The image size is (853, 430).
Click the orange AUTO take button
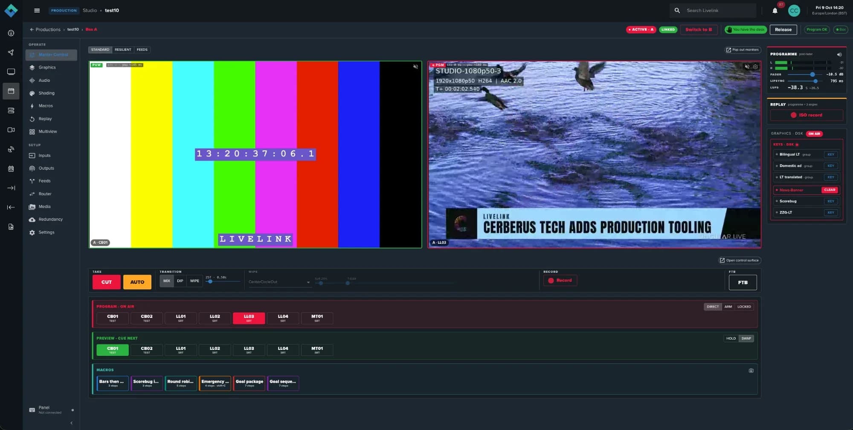137,282
